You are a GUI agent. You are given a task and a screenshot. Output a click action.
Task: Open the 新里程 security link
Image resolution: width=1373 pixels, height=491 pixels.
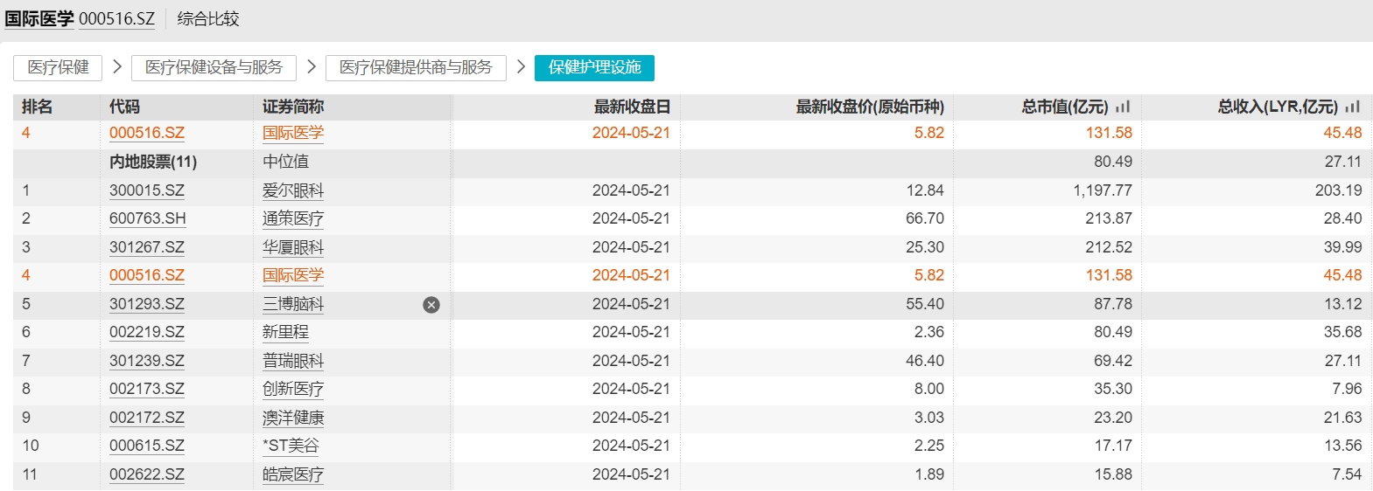(x=285, y=332)
